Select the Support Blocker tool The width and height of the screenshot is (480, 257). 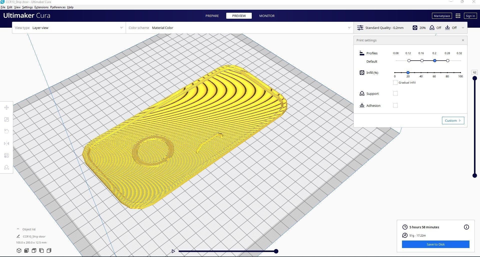tap(6, 167)
